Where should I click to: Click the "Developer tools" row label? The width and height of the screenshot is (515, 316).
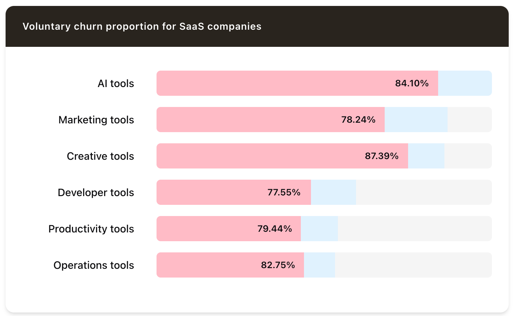tap(96, 193)
